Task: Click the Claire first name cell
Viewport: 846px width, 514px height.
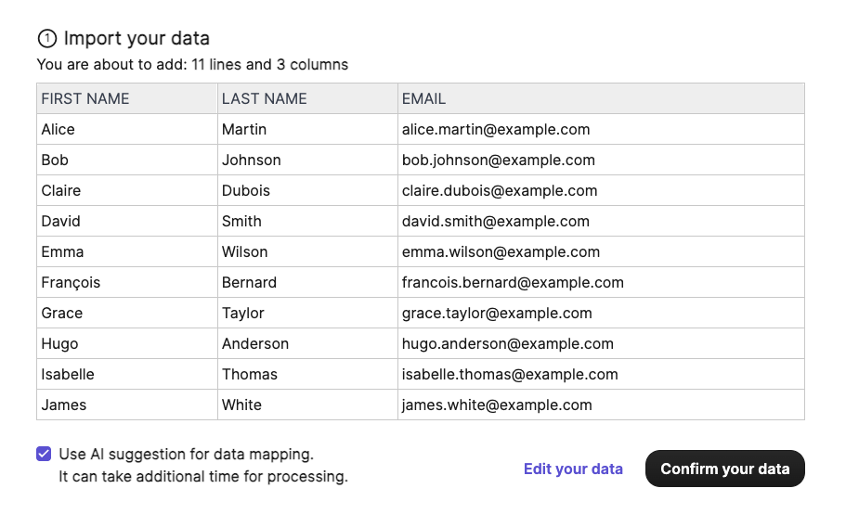Action: point(61,190)
